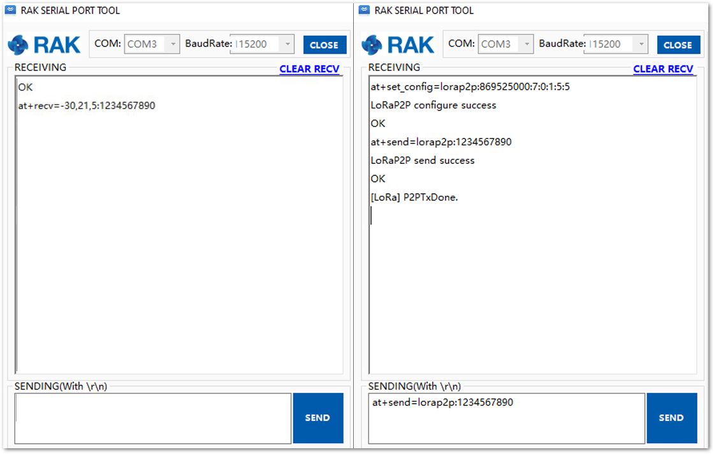Click 'OK' line in left receiving area
The width and height of the screenshot is (714, 454).
click(25, 87)
